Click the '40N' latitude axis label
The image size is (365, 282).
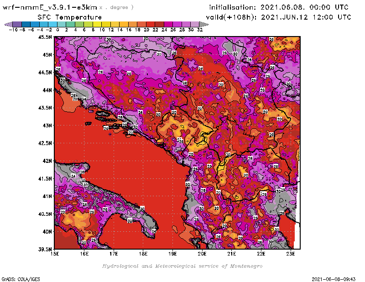[x=47, y=232]
